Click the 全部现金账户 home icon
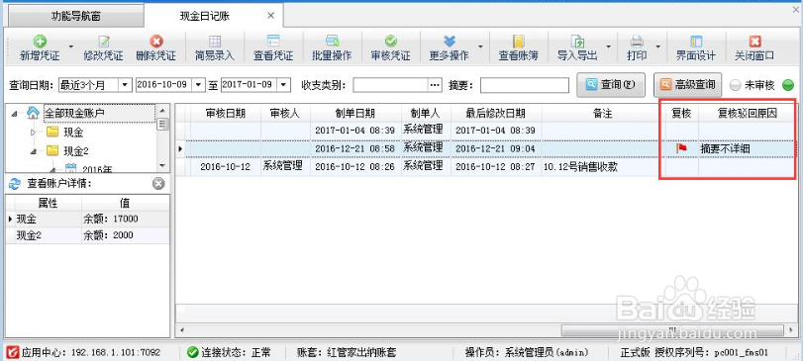The height and width of the screenshot is (361, 803). (33, 113)
